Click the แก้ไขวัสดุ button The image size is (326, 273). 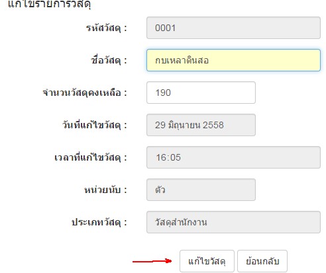[207, 261]
